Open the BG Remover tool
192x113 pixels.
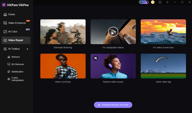click(x=18, y=64)
